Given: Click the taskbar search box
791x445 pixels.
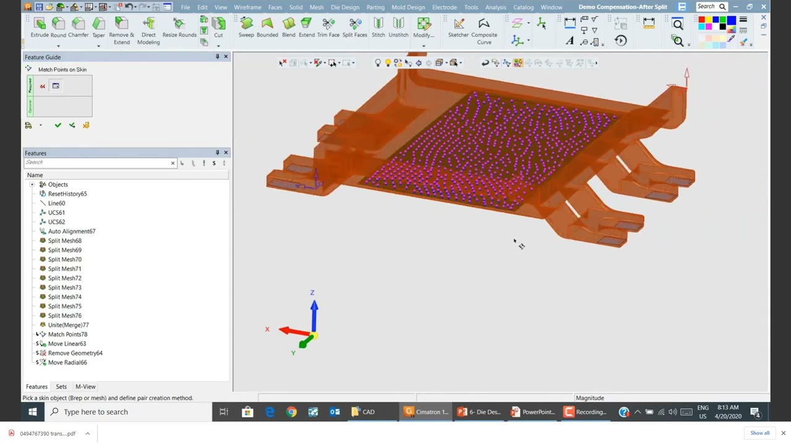Looking at the screenshot, I should click(128, 412).
